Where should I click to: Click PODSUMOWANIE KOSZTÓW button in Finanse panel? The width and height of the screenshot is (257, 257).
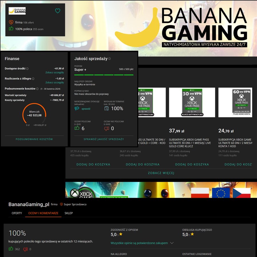coord(34,139)
